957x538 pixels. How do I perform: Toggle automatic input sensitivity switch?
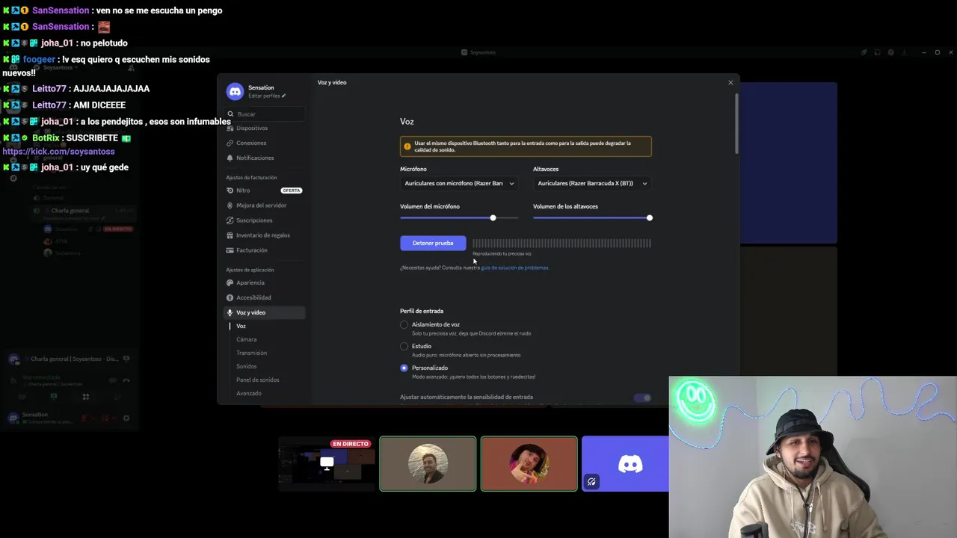[642, 398]
